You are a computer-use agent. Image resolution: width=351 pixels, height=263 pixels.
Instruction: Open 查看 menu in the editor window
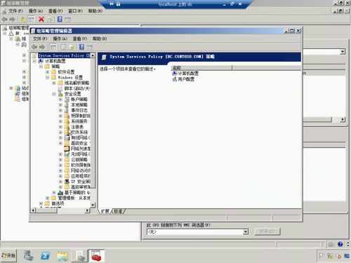80,39
